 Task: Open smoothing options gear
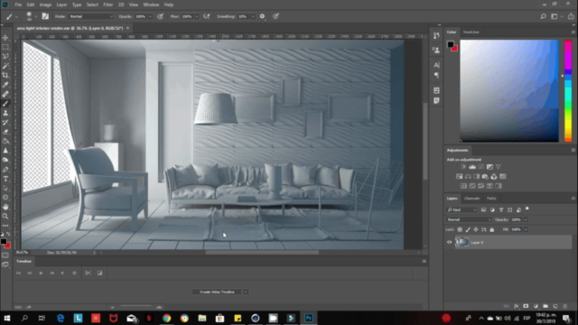pyautogui.click(x=262, y=16)
